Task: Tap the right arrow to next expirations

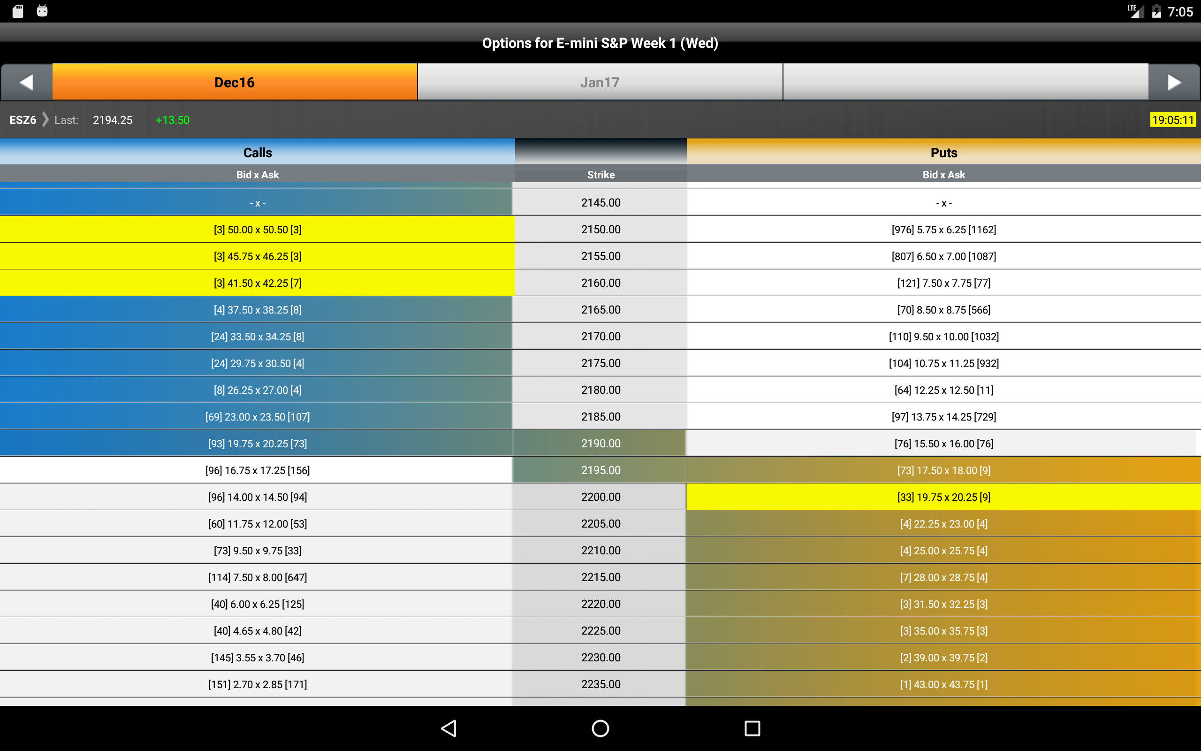Action: click(1174, 82)
